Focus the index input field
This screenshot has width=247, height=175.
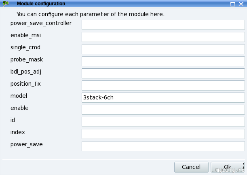pos(163,134)
